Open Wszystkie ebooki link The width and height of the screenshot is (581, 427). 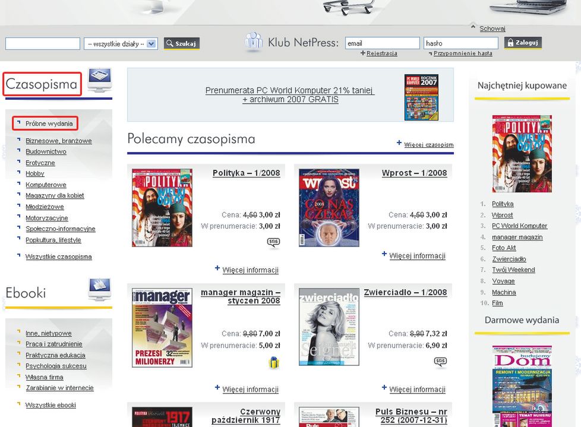[x=50, y=405]
